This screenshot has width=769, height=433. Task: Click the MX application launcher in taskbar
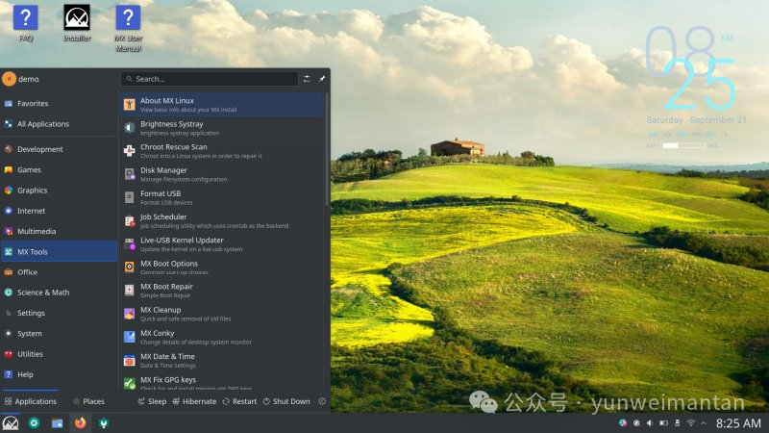point(11,423)
